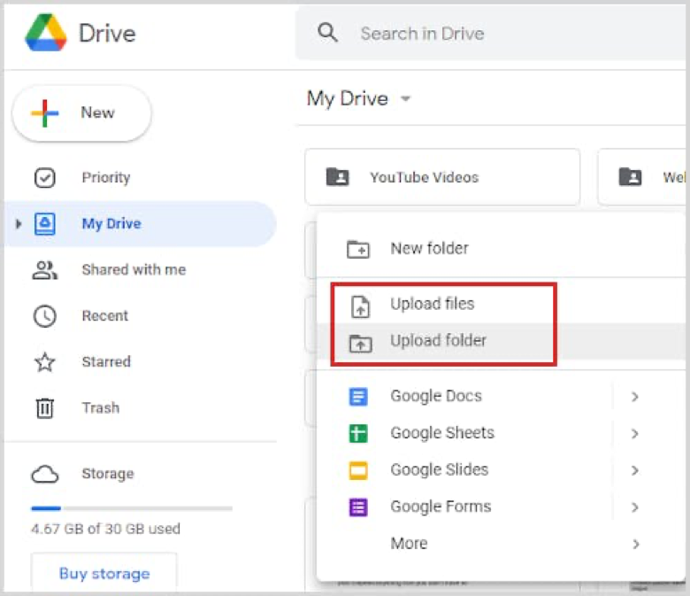The width and height of the screenshot is (690, 596).
Task: Open the Trash bin icon
Action: pyautogui.click(x=44, y=408)
